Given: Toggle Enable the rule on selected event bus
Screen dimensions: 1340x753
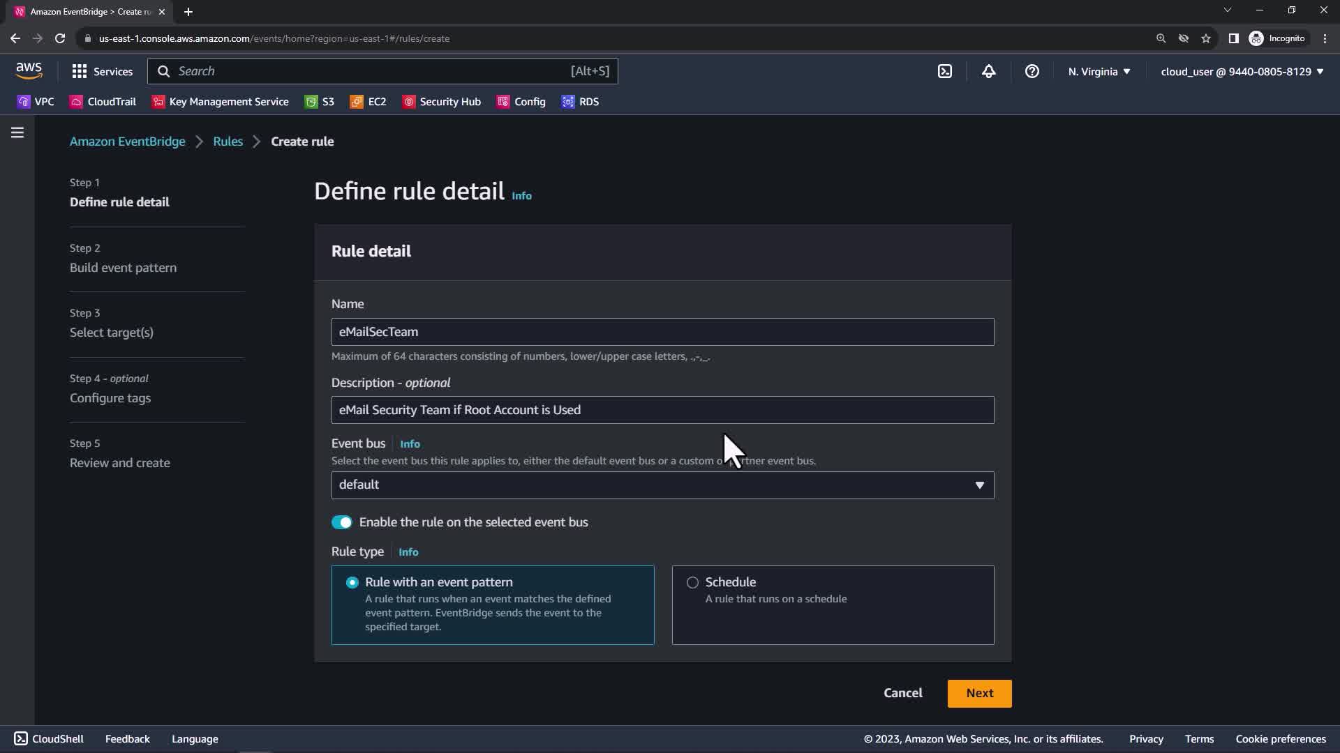Looking at the screenshot, I should (x=342, y=522).
